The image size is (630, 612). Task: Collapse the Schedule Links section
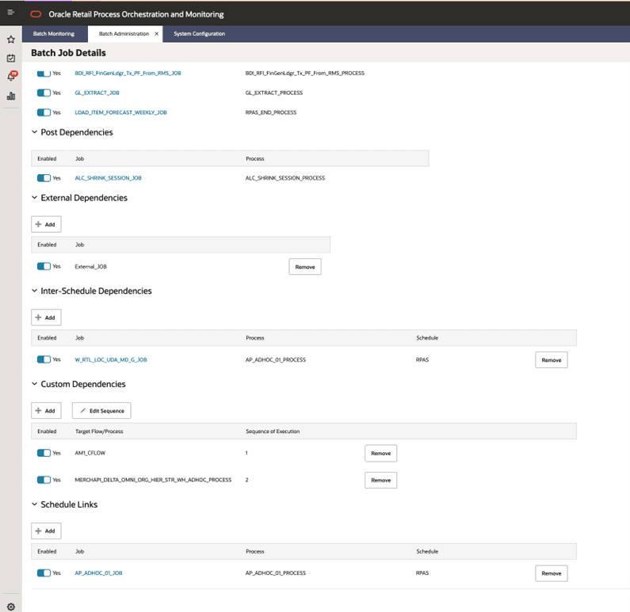click(35, 504)
